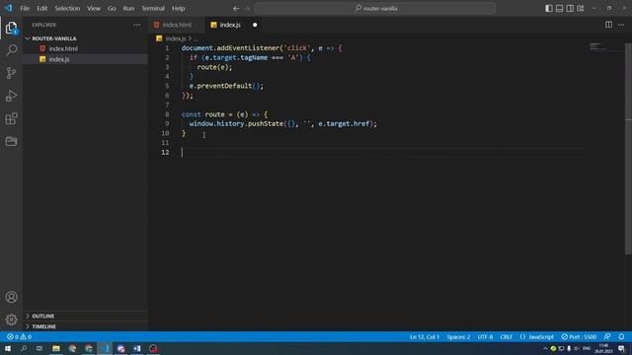Click the split editor right icon
632x355 pixels.
click(x=608, y=25)
